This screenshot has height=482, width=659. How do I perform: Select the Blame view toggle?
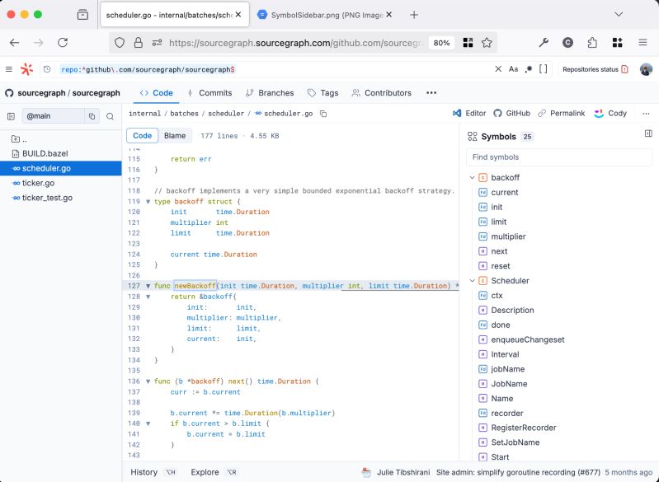coord(175,136)
